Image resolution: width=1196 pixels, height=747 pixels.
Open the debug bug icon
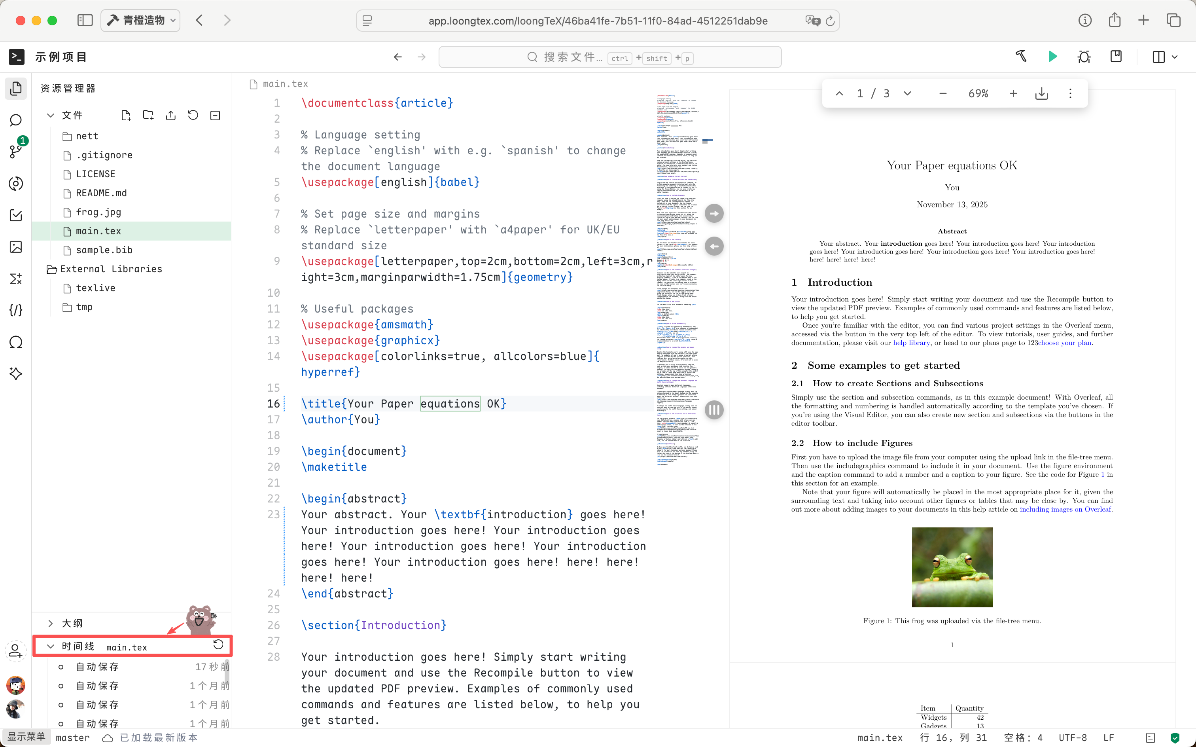pos(1084,57)
